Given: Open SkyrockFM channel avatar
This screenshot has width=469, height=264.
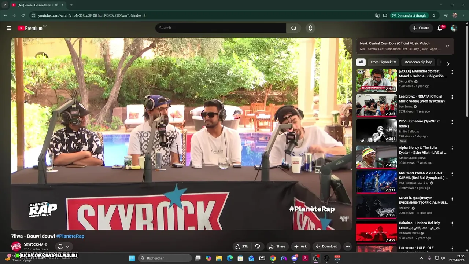Looking at the screenshot, I should [16, 246].
